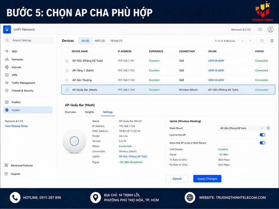Open the Mesh Parent dropdown
Image resolution: width=279 pixels, height=209 pixels.
pyautogui.click(x=241, y=128)
